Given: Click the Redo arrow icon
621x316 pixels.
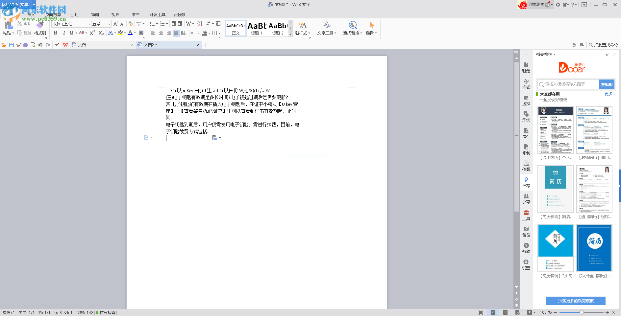Looking at the screenshot, I should tap(48, 45).
